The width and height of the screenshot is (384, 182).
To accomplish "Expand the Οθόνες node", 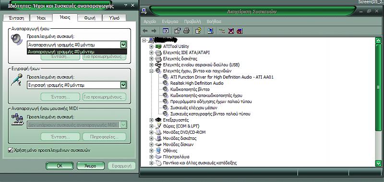I will coord(151,150).
